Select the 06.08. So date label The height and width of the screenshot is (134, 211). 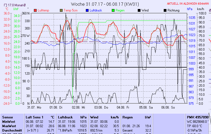[x=168, y=107]
